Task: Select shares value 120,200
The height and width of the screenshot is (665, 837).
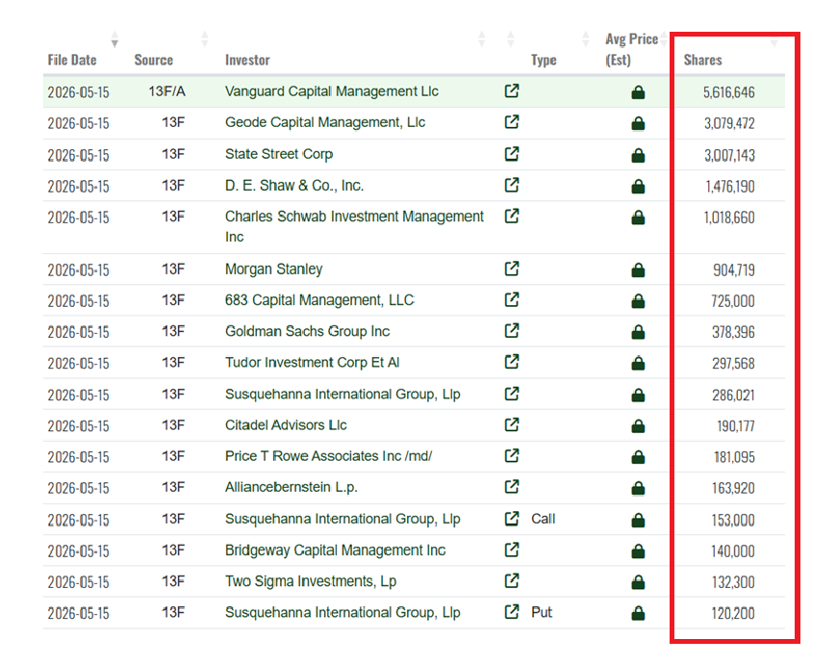Action: [x=733, y=613]
